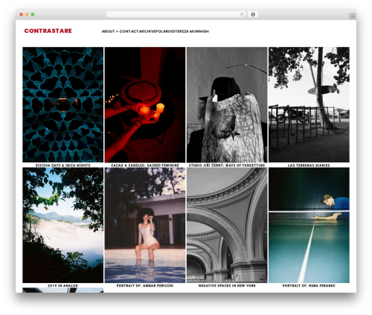
Task: Click 'Las Terrenas Diaries' caption
Action: (309, 165)
